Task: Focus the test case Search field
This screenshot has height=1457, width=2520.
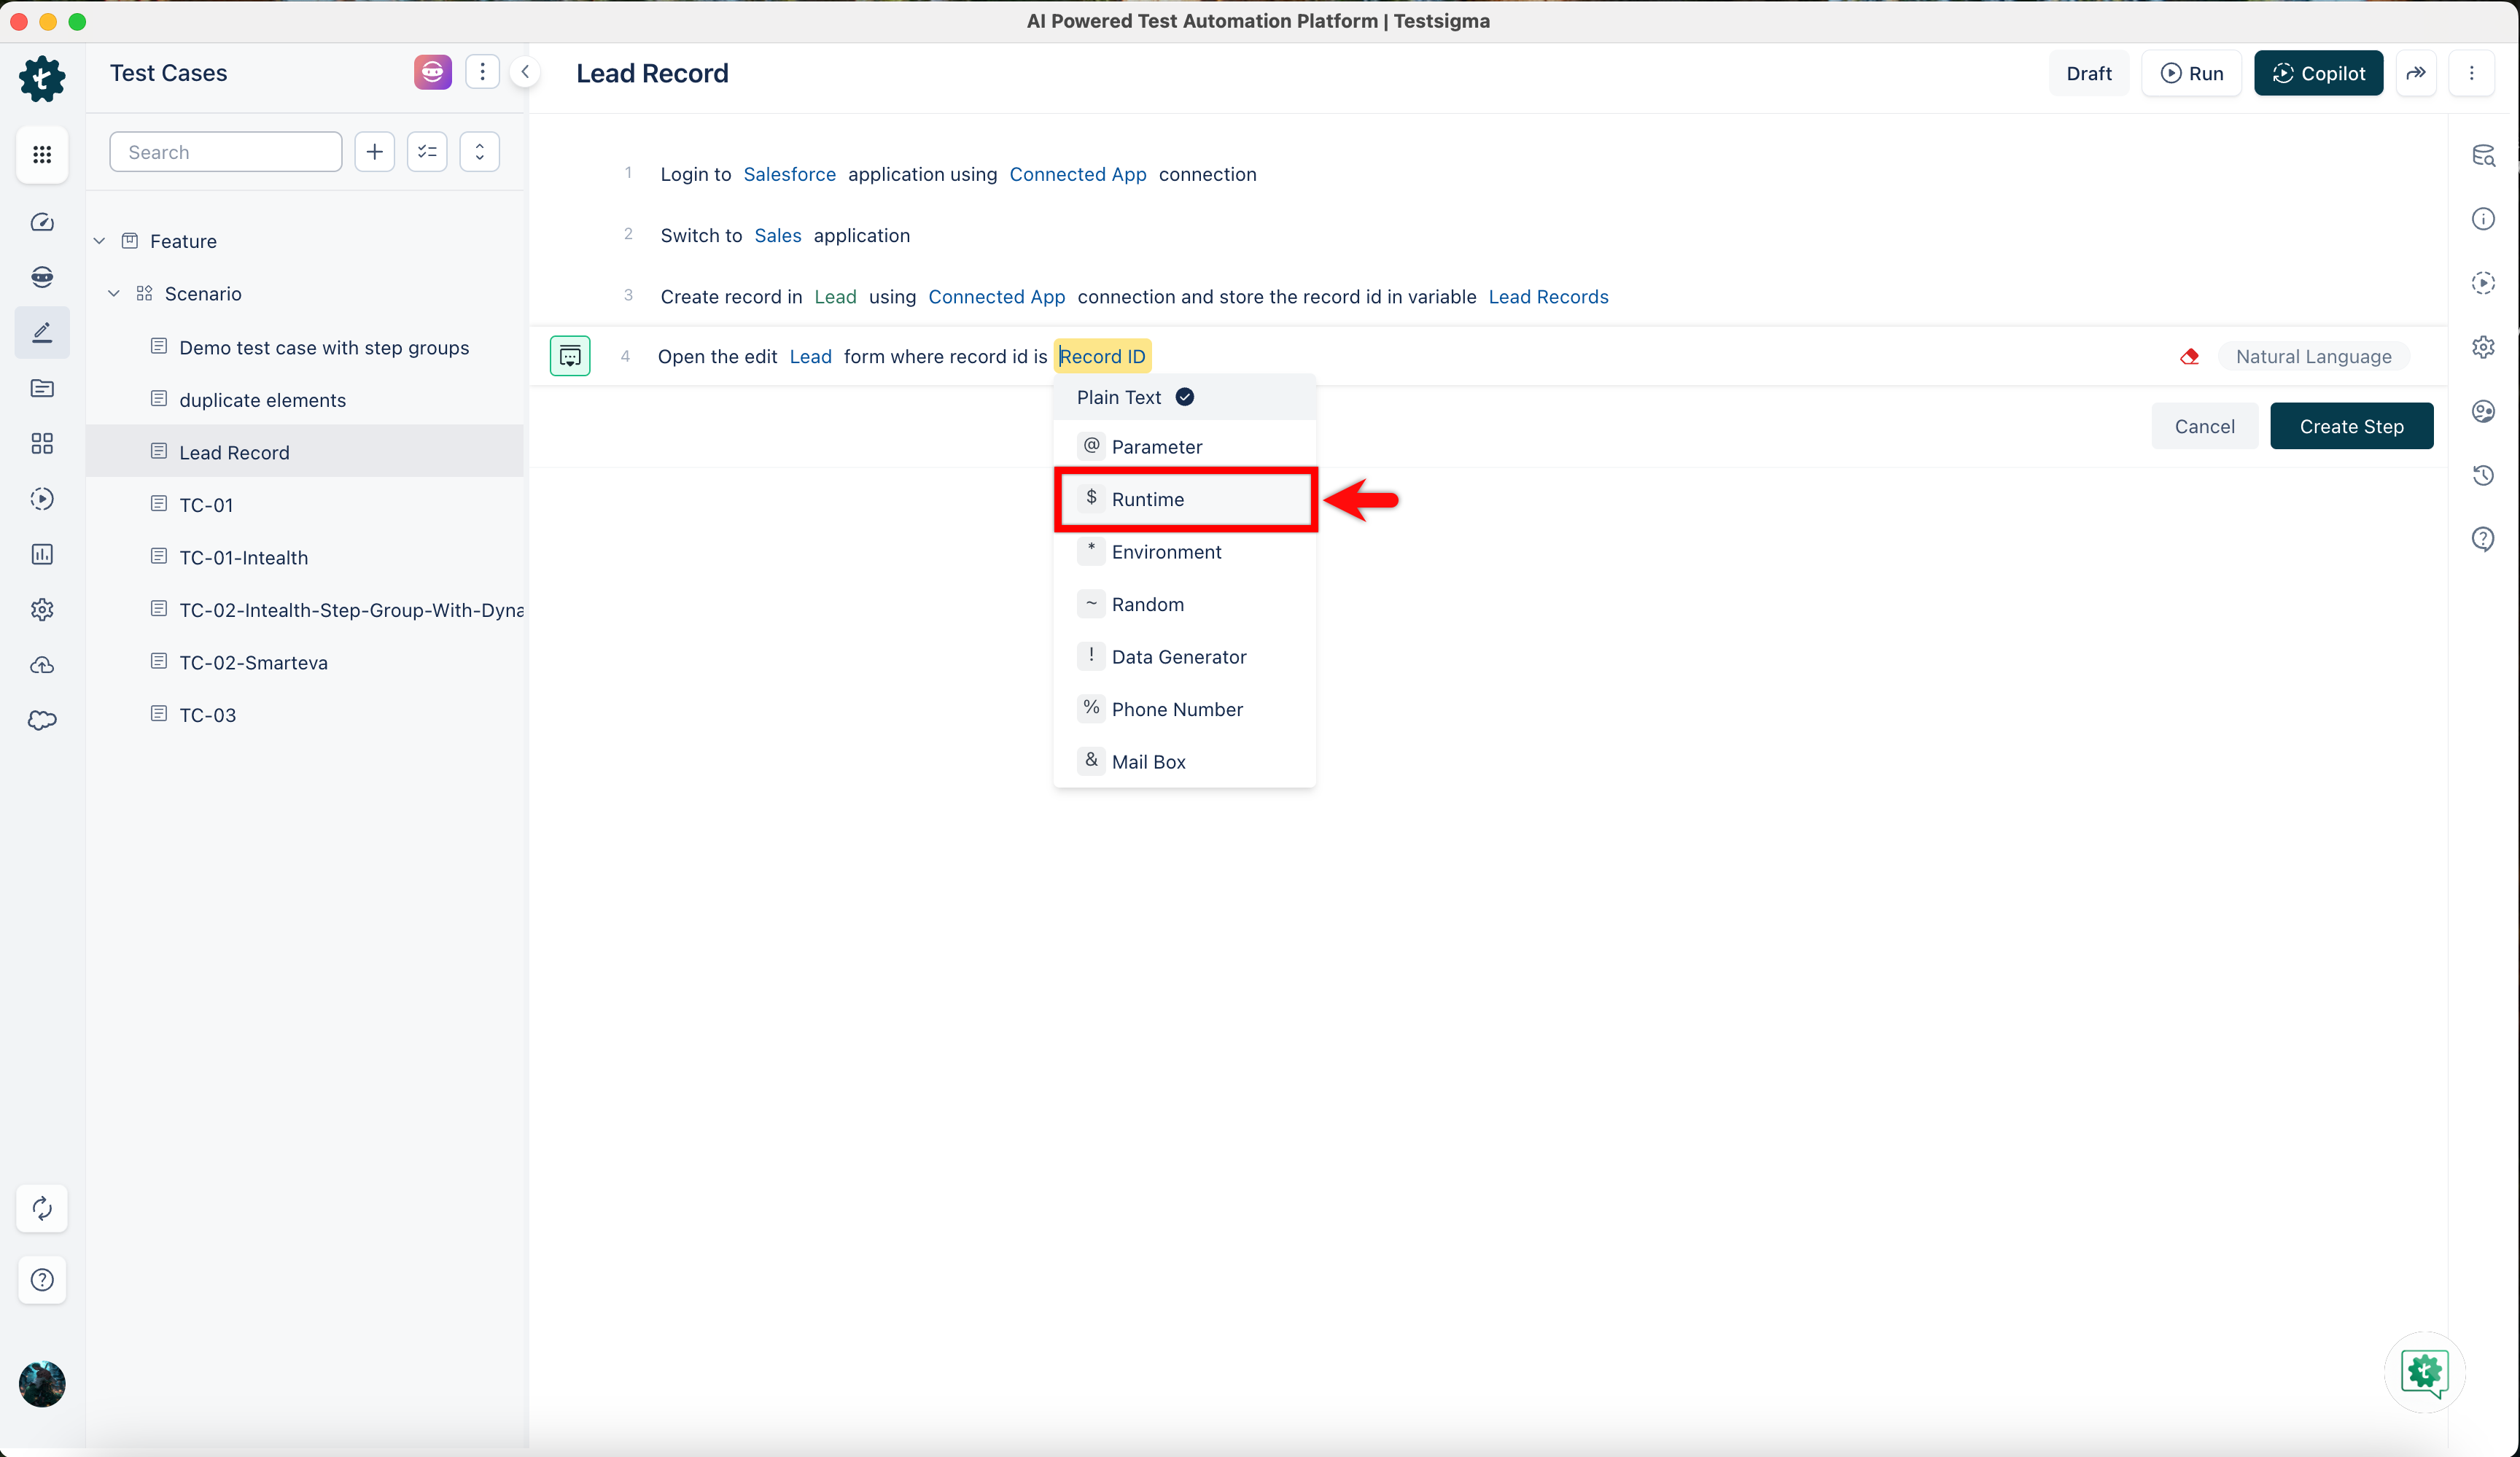Action: [226, 152]
